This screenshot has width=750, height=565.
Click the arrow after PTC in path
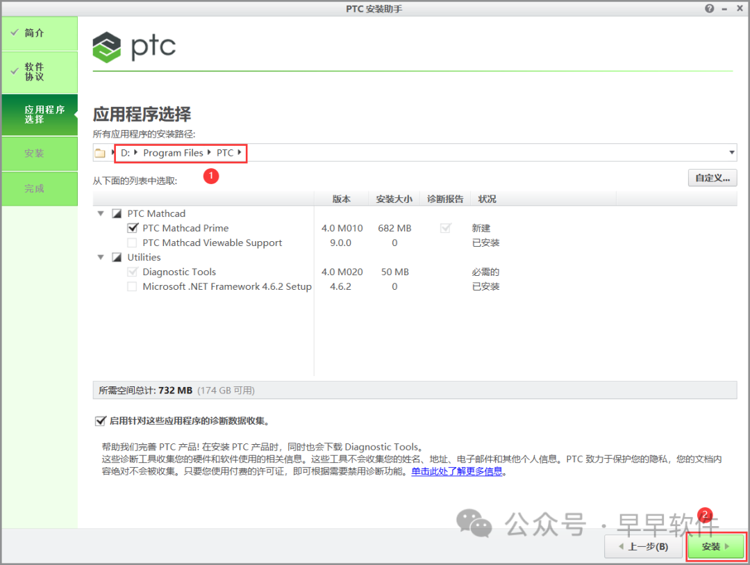click(x=239, y=152)
